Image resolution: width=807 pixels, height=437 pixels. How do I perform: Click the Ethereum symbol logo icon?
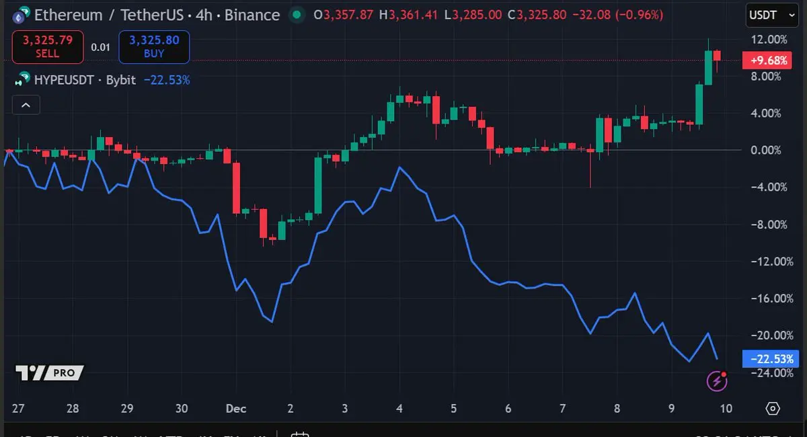(x=21, y=14)
